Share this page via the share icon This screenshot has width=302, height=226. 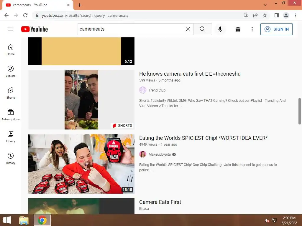coord(255,15)
